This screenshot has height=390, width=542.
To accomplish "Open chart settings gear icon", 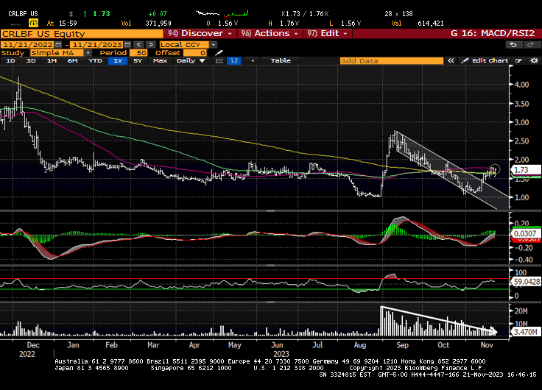I will click(534, 61).
